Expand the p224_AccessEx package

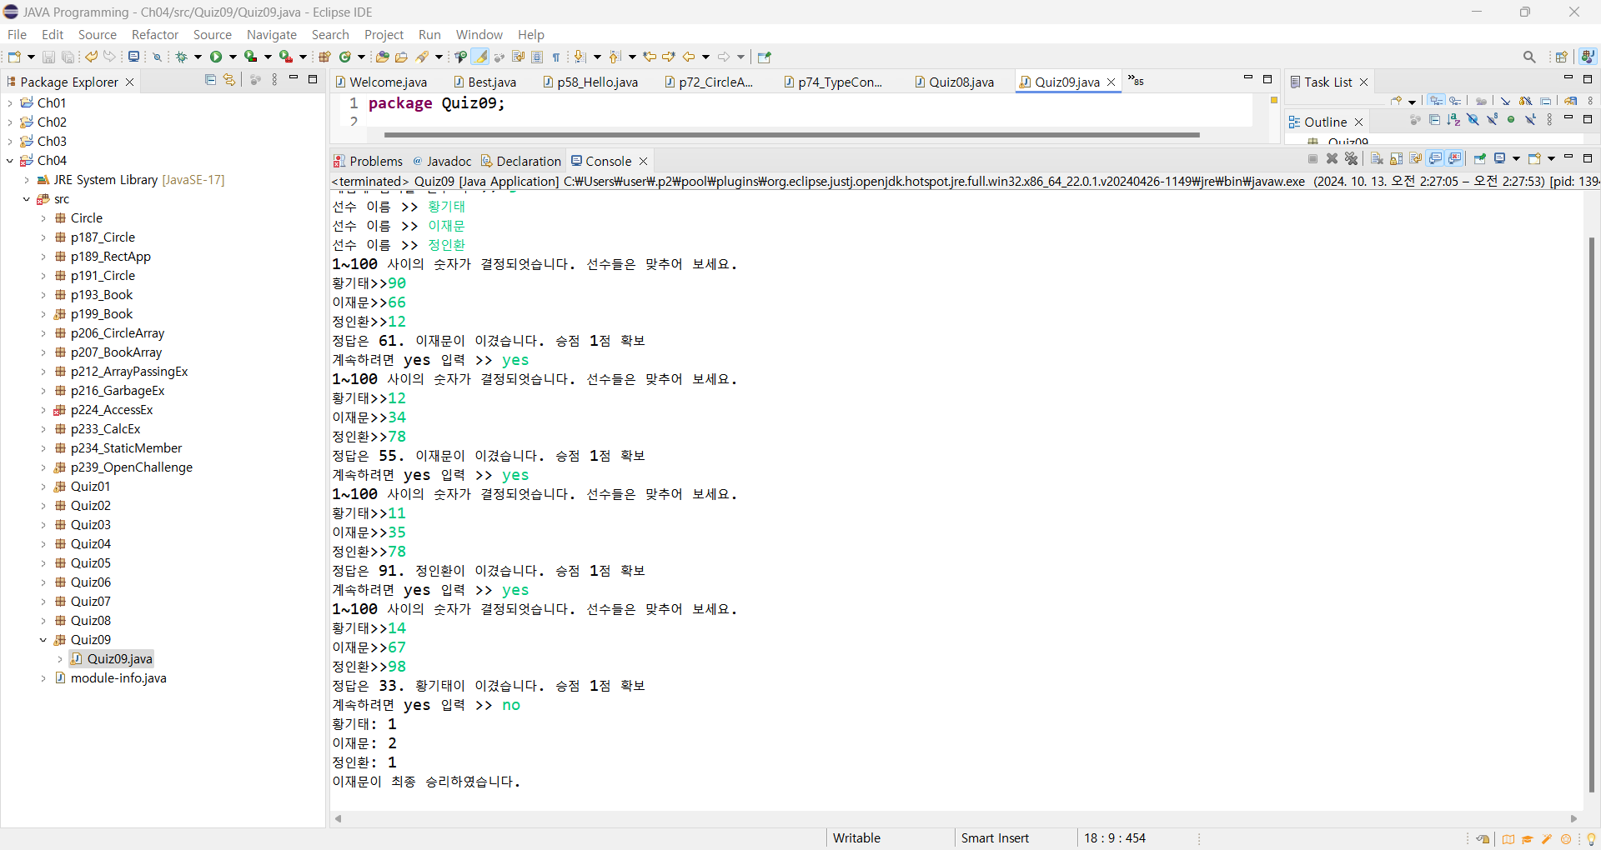click(x=43, y=410)
